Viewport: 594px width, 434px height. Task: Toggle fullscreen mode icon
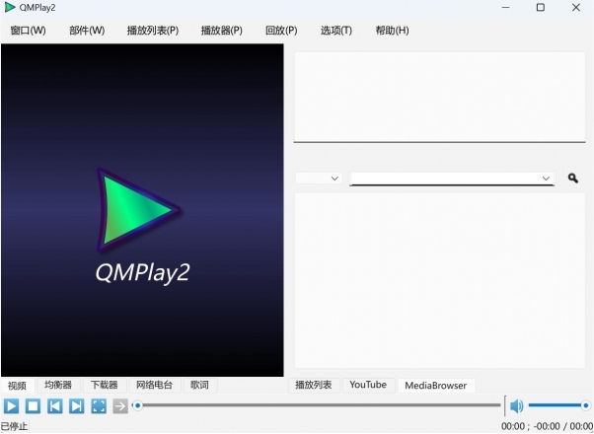click(98, 405)
